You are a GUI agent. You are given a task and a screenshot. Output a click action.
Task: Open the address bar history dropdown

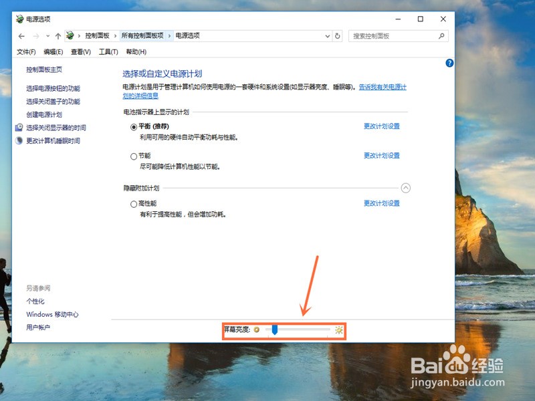(326, 36)
